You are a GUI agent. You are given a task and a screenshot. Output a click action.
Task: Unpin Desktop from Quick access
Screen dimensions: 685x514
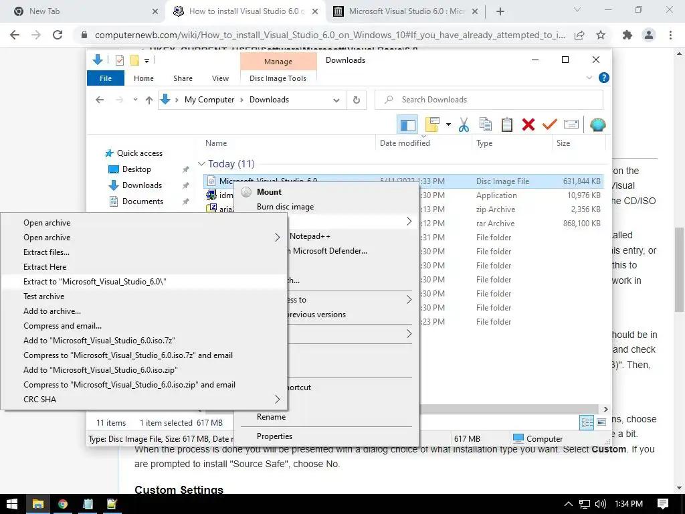point(186,169)
